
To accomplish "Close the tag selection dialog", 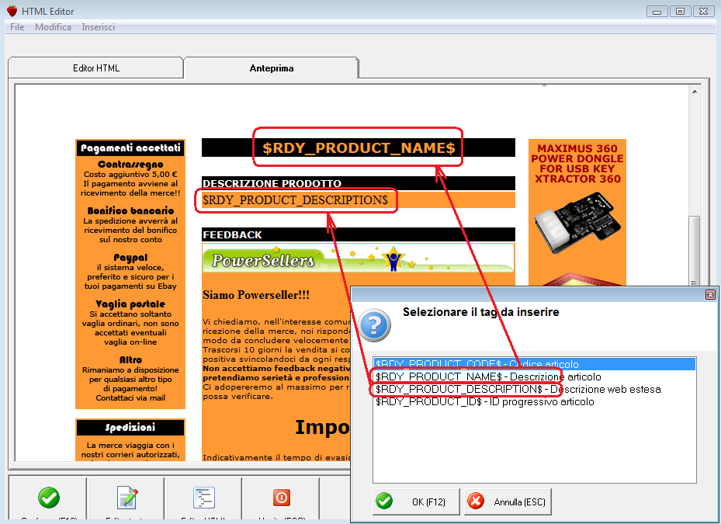I will pyautogui.click(x=710, y=294).
